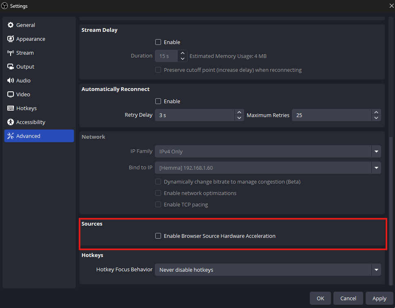Open the Hotkey Focus Behavior dropdown

pyautogui.click(x=268, y=270)
